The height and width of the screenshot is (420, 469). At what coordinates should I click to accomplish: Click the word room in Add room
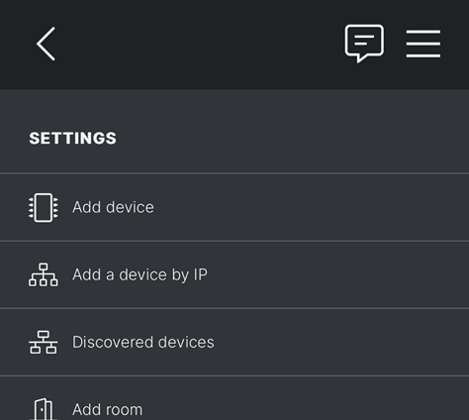(125, 410)
